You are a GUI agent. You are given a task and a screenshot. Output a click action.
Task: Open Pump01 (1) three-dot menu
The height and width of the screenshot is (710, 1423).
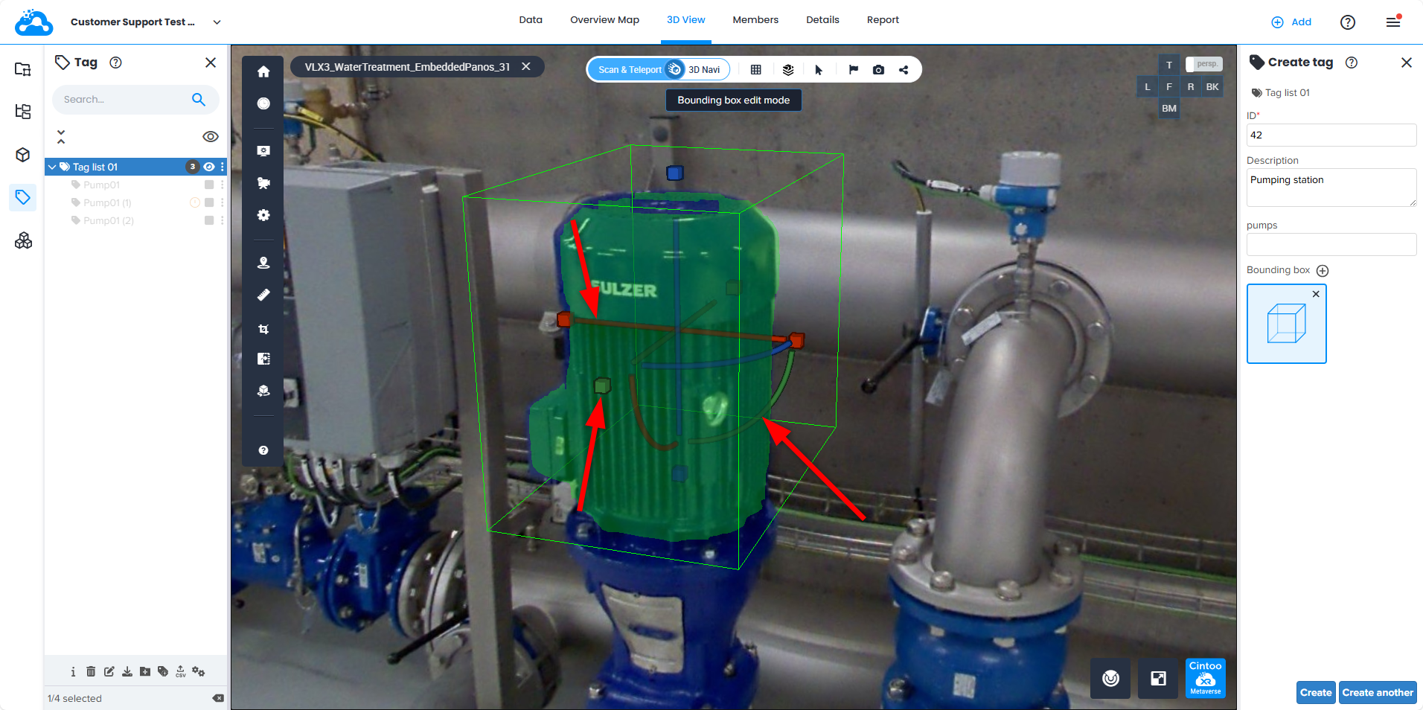pyautogui.click(x=223, y=202)
